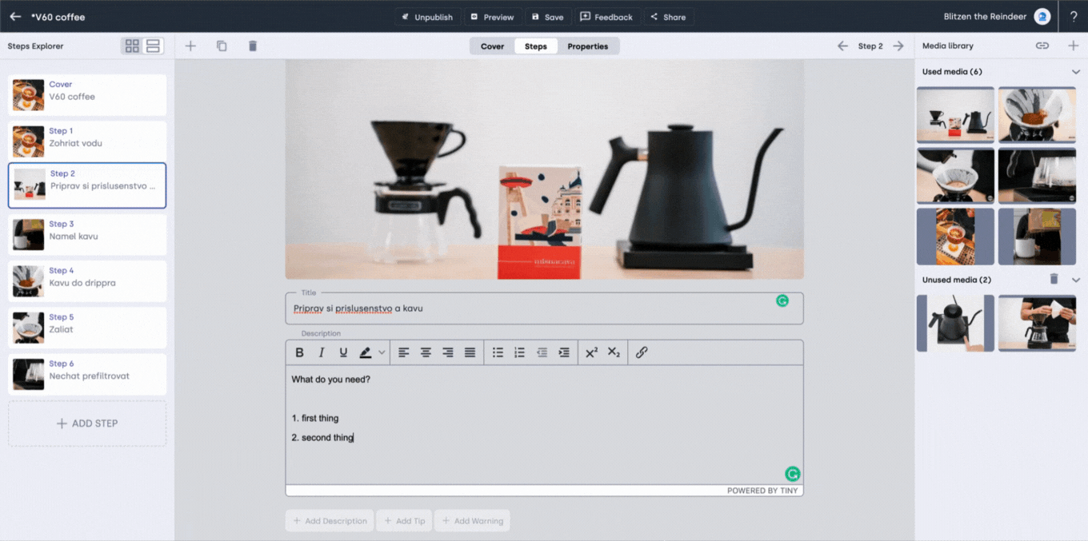
Task: Click the media library link icon
Action: coord(1042,46)
